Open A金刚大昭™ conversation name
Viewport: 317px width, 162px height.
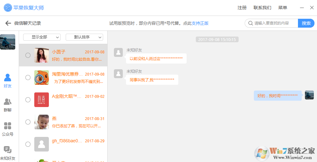click(x=67, y=96)
